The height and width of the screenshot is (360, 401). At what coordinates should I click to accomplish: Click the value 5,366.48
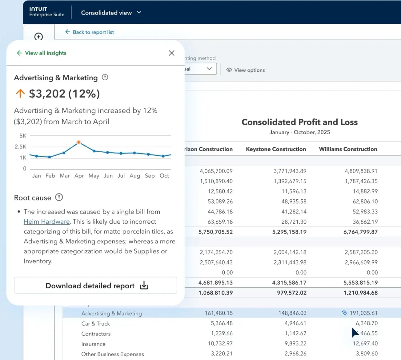pyautogui.click(x=222, y=323)
